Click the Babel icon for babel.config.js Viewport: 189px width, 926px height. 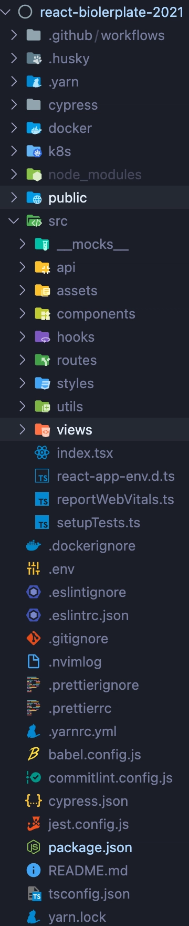[x=34, y=755]
